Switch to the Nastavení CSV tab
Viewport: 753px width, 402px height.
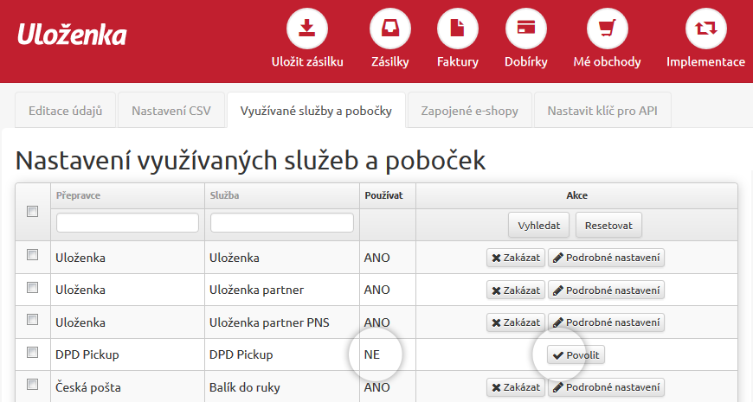[171, 111]
